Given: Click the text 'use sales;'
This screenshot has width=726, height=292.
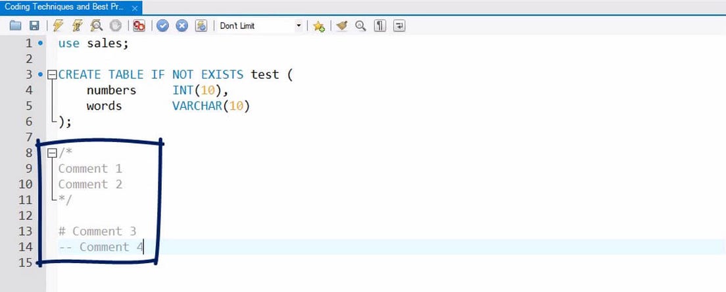Looking at the screenshot, I should point(93,43).
